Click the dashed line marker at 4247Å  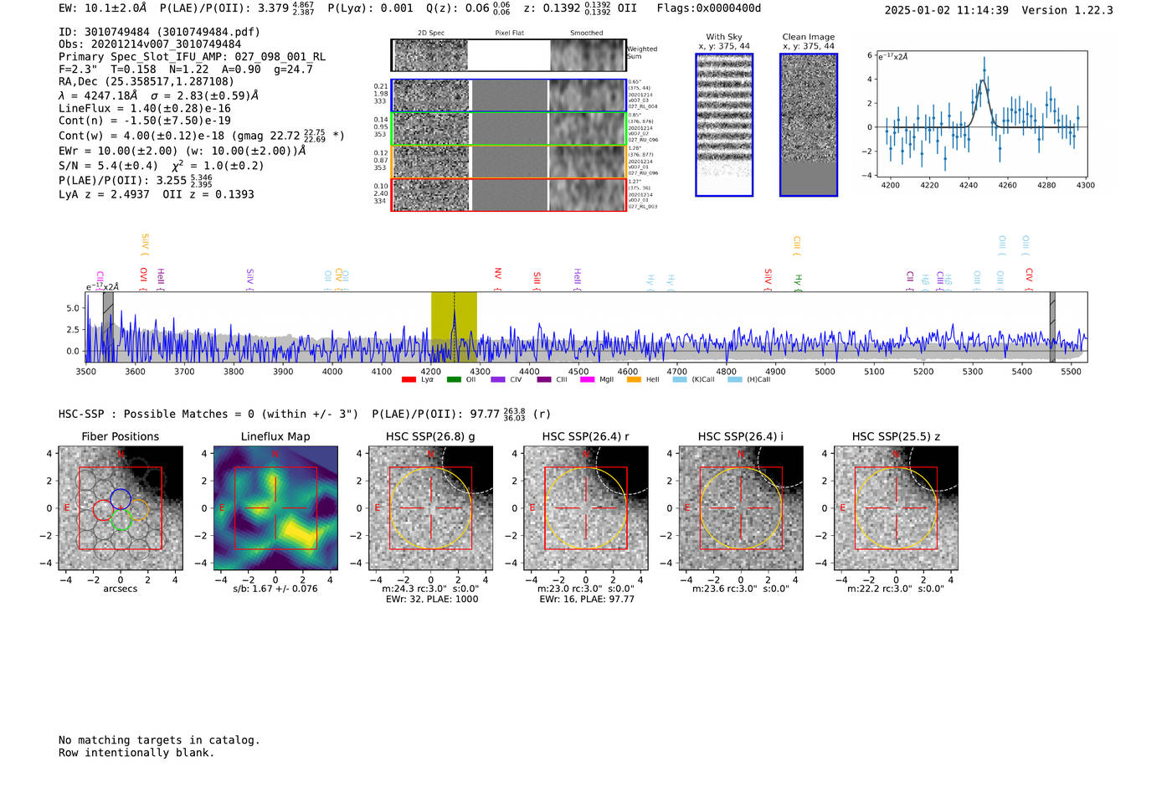pyautogui.click(x=455, y=327)
